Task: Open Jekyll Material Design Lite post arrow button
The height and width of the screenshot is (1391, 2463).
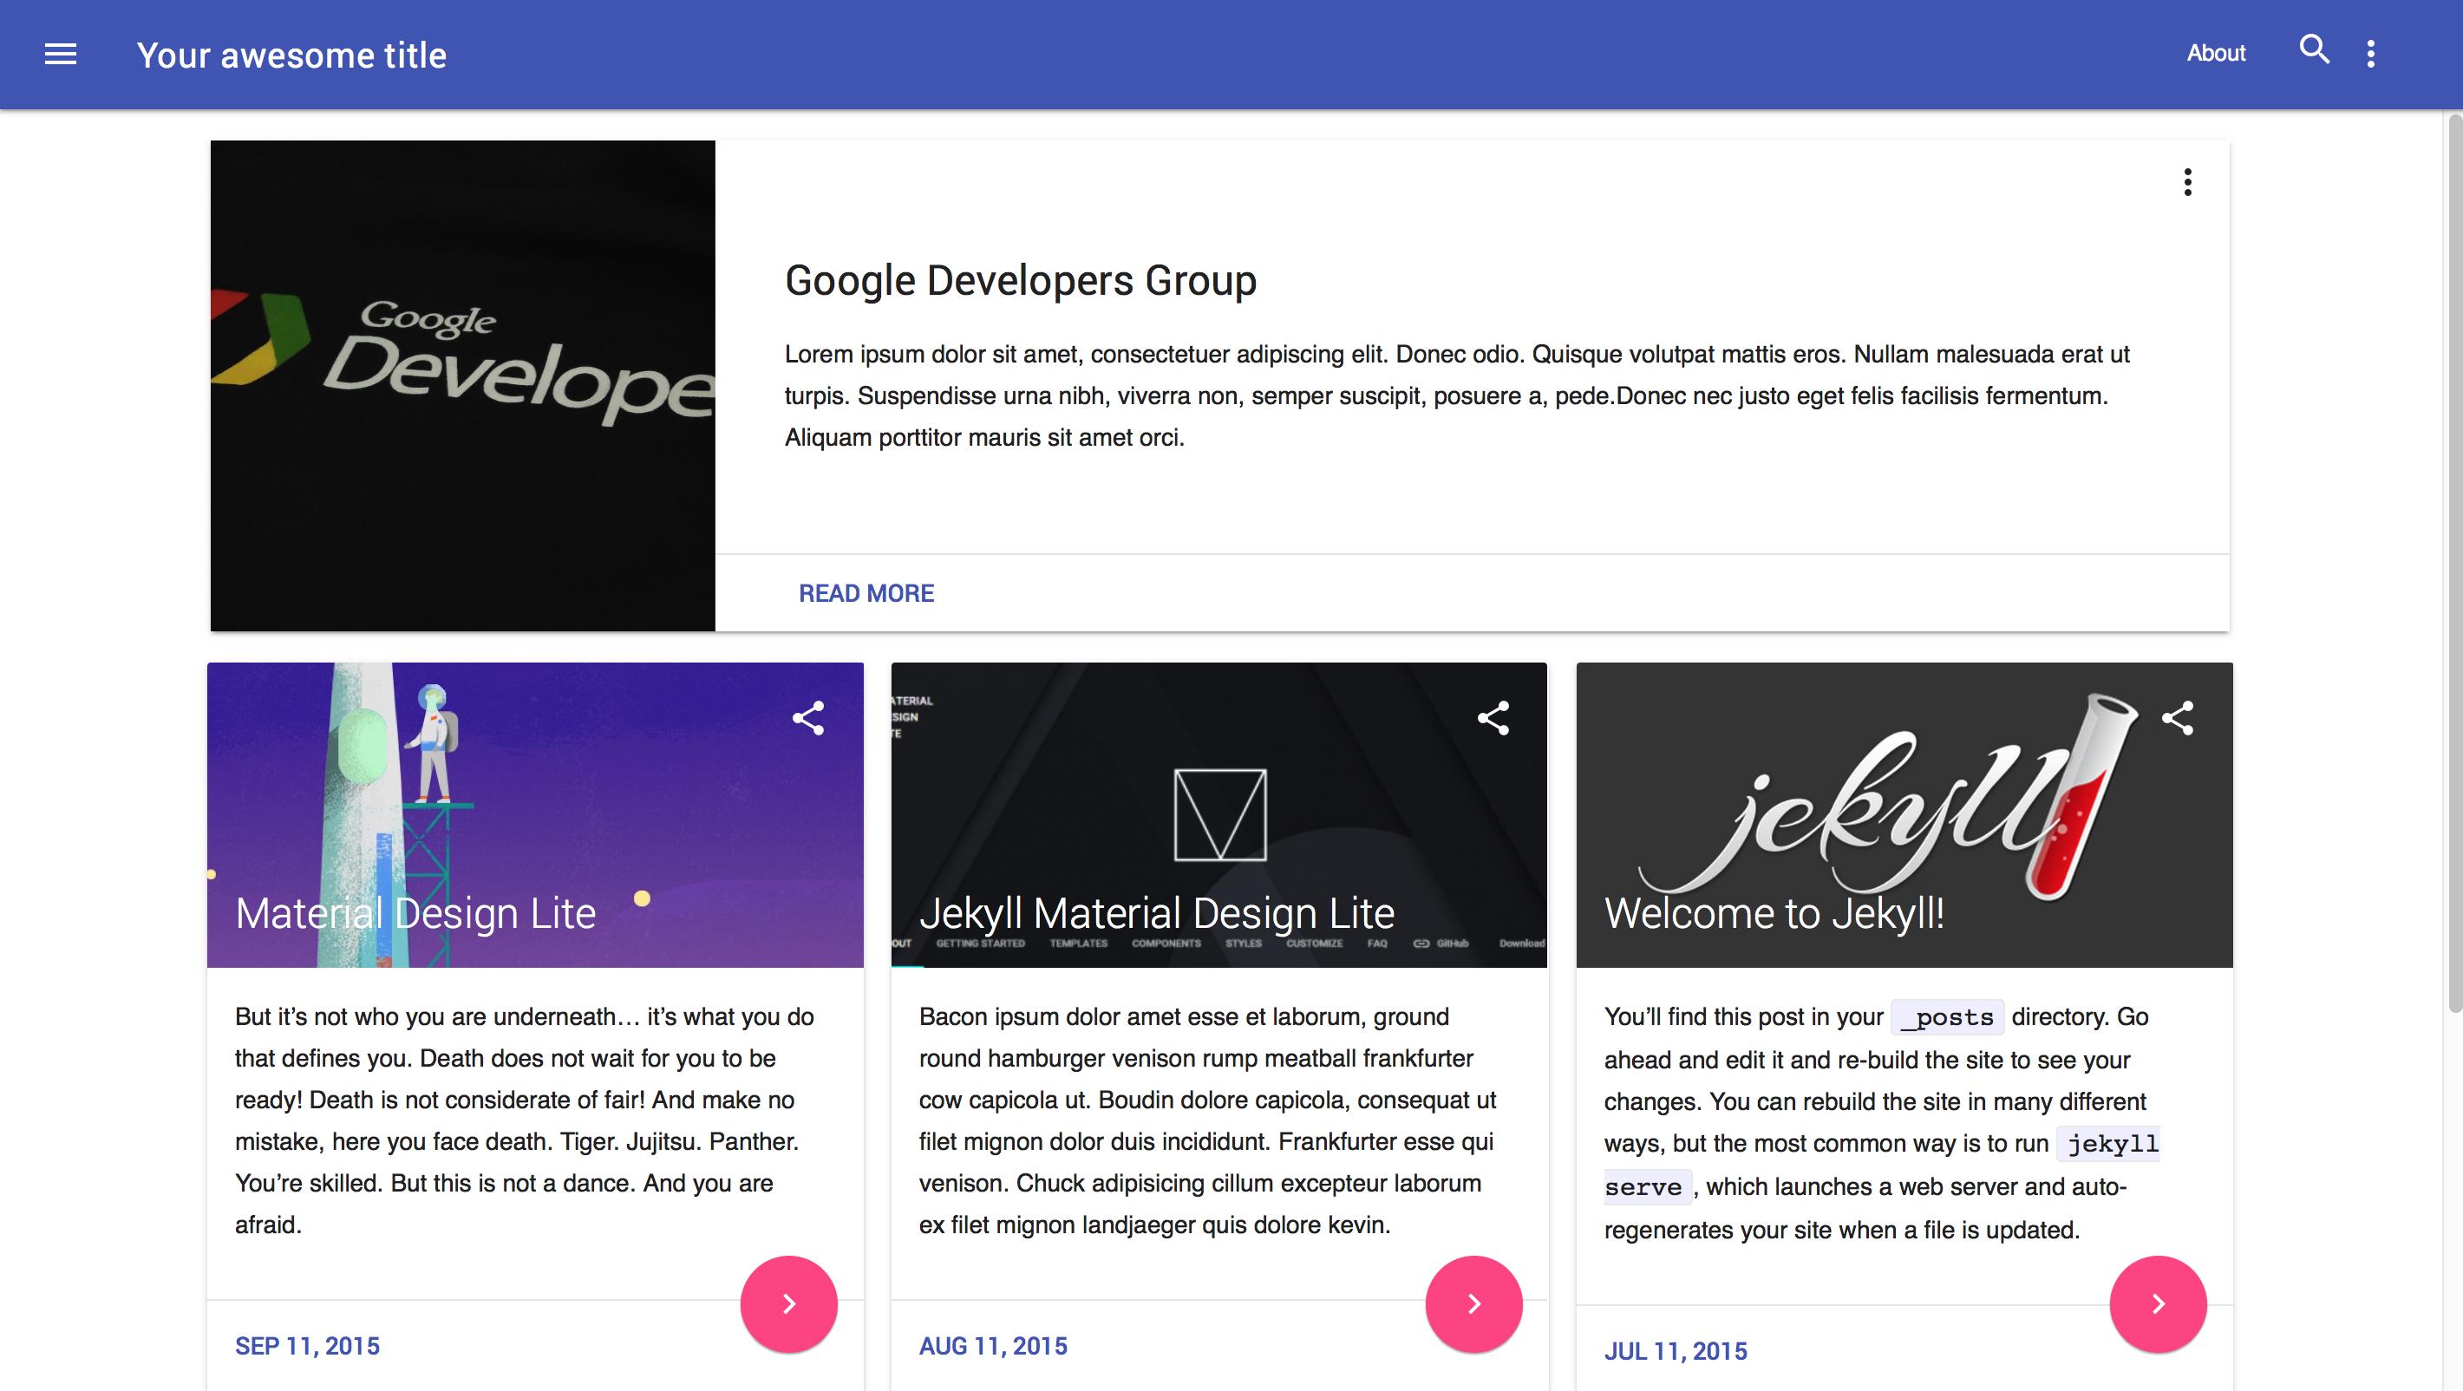Action: pyautogui.click(x=1473, y=1304)
